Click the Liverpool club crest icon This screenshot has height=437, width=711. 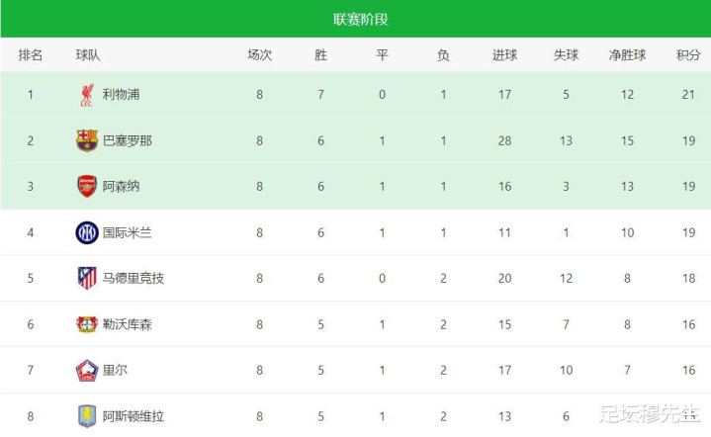[87, 95]
